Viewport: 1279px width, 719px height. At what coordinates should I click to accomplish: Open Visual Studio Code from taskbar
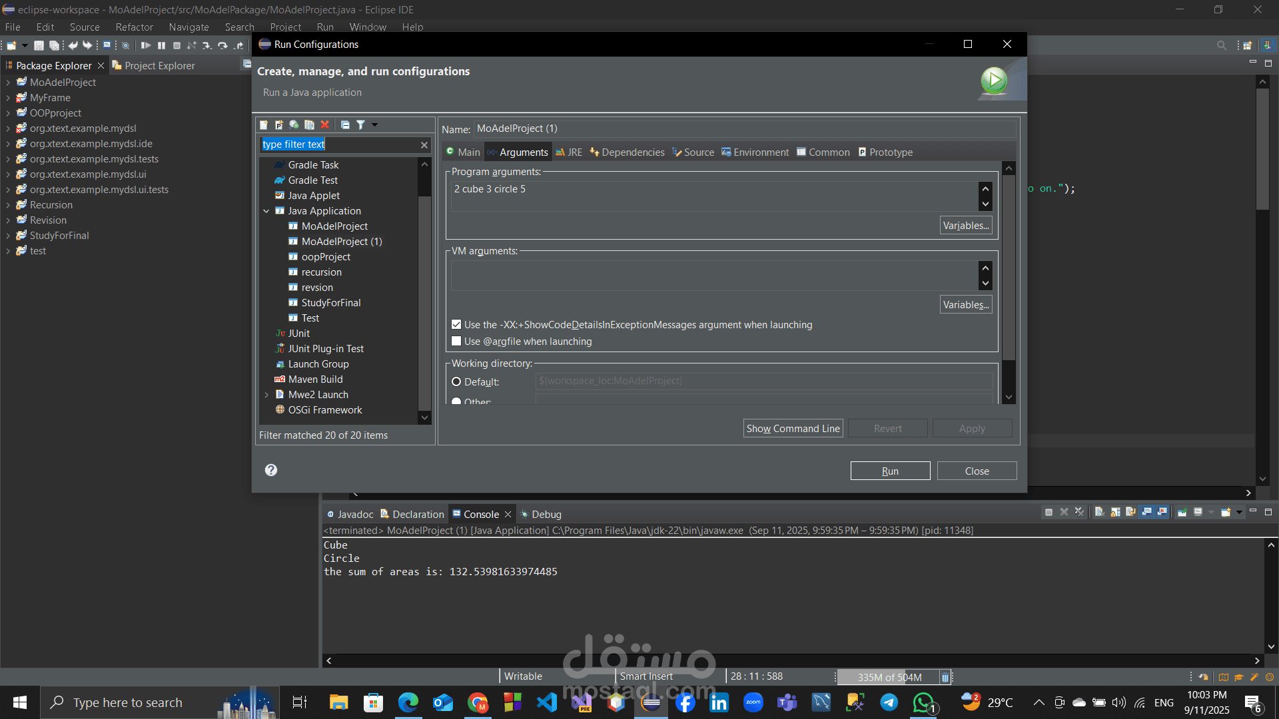point(547,702)
